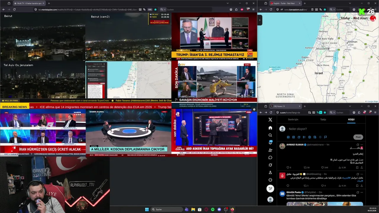Add poll icon in X composer
The width and height of the screenshot is (379, 213).
304,137
